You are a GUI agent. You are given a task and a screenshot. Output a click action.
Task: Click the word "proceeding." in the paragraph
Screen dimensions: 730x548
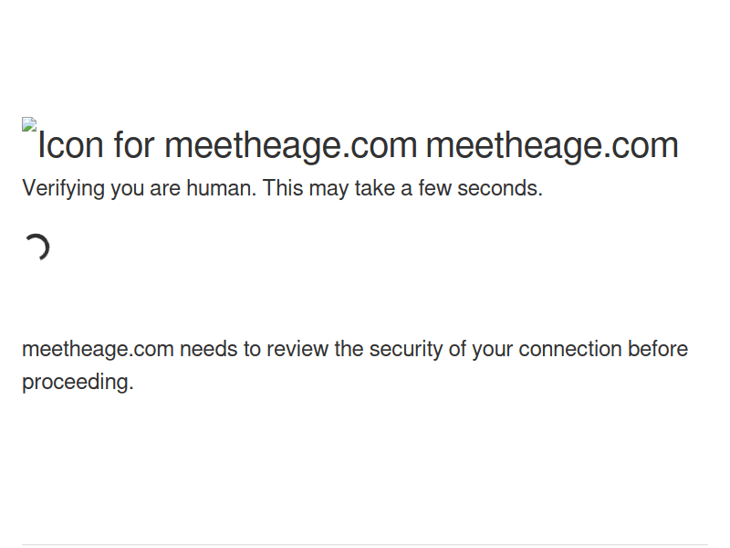click(78, 382)
